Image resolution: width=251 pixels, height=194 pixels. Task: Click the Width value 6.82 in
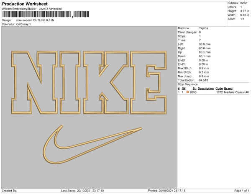(x=244, y=15)
